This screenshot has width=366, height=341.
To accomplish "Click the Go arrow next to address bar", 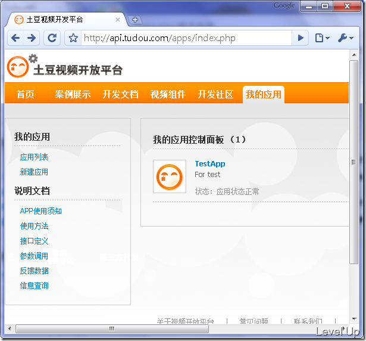I will pos(301,38).
